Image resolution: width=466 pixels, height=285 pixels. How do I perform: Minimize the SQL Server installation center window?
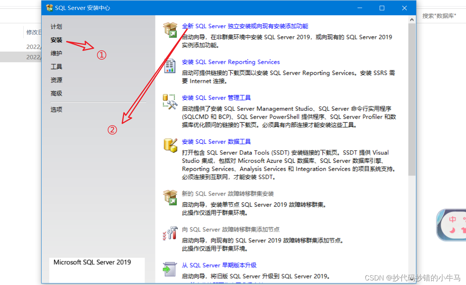[x=359, y=8]
